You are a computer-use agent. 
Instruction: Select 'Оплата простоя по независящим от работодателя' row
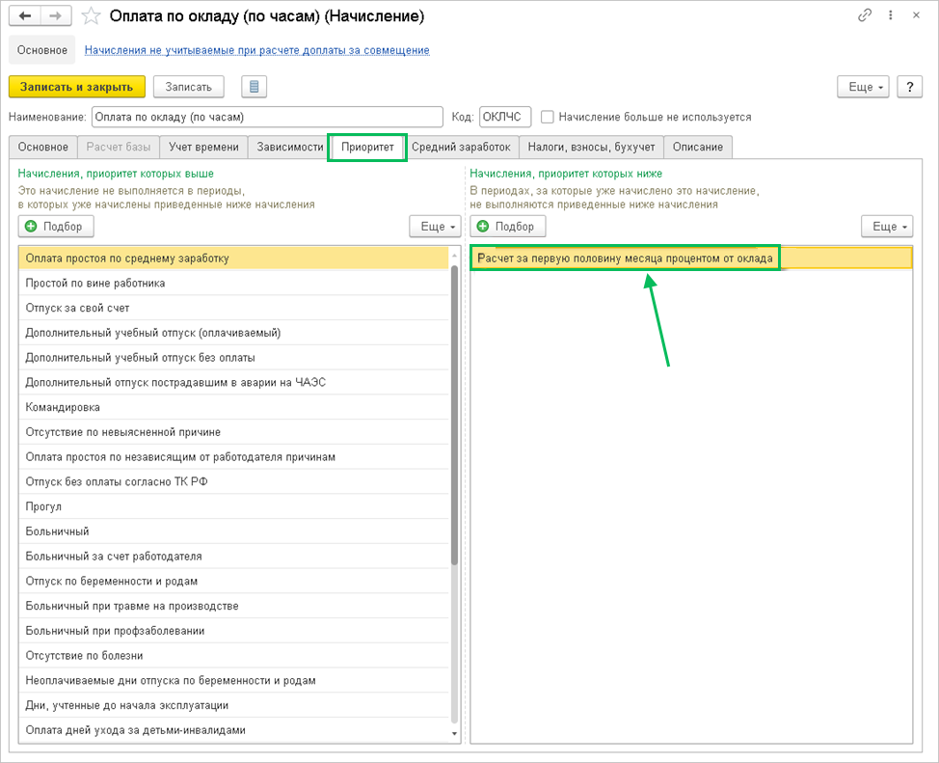point(234,457)
